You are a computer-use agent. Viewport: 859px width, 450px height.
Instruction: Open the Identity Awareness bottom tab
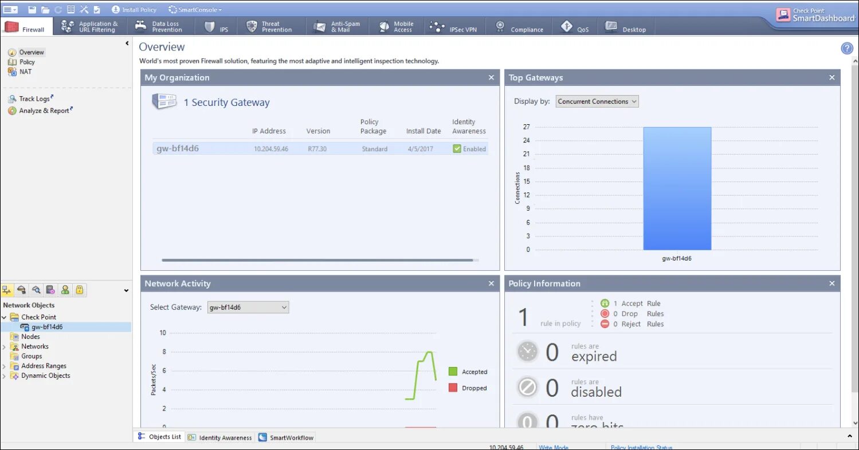point(220,437)
